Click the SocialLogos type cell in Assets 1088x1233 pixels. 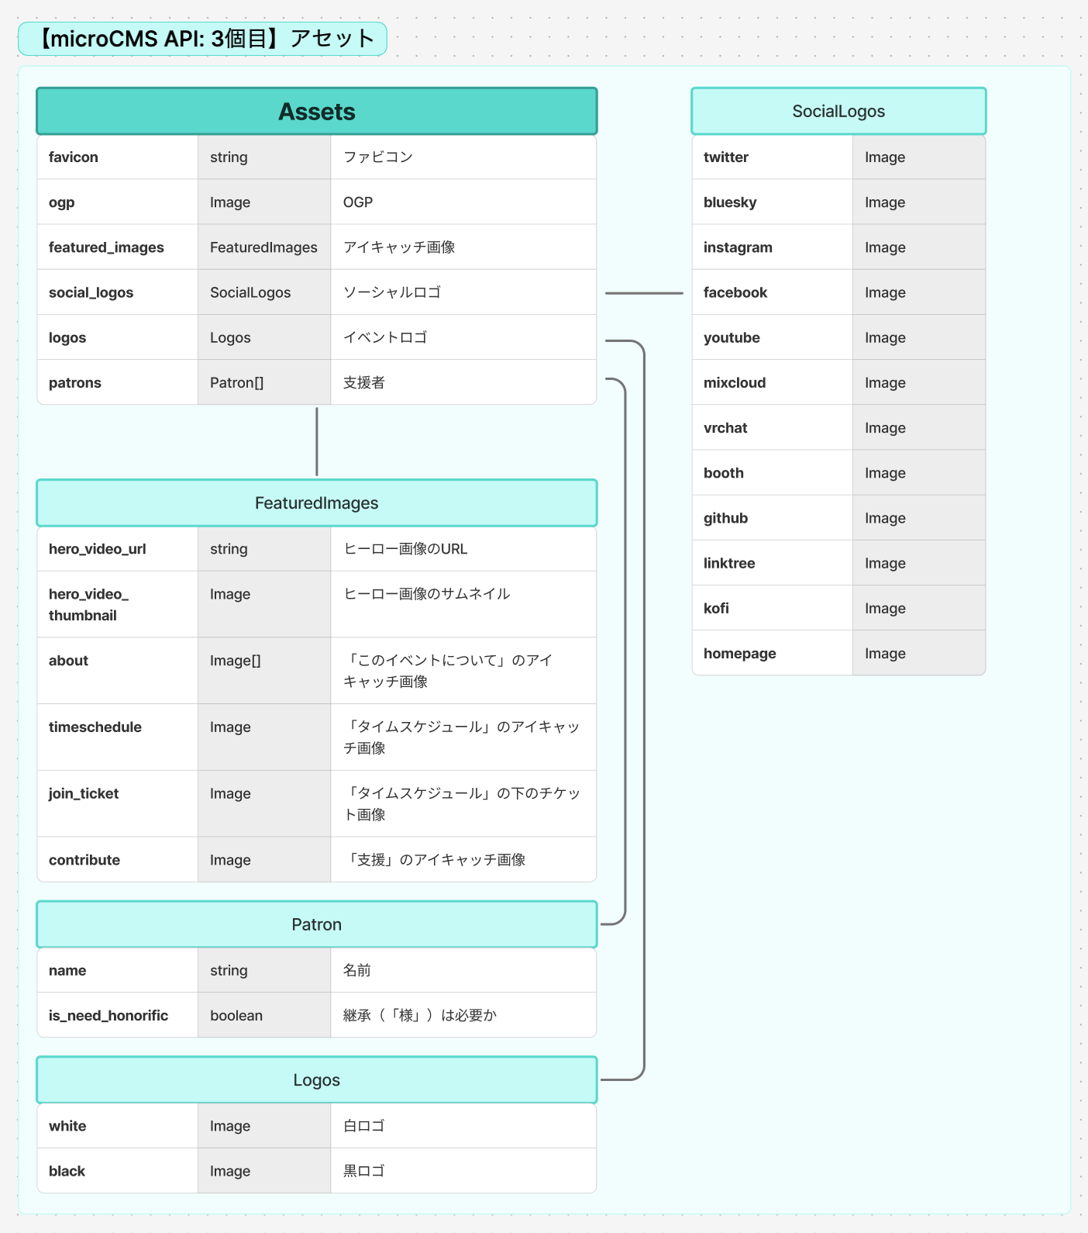pyautogui.click(x=264, y=292)
